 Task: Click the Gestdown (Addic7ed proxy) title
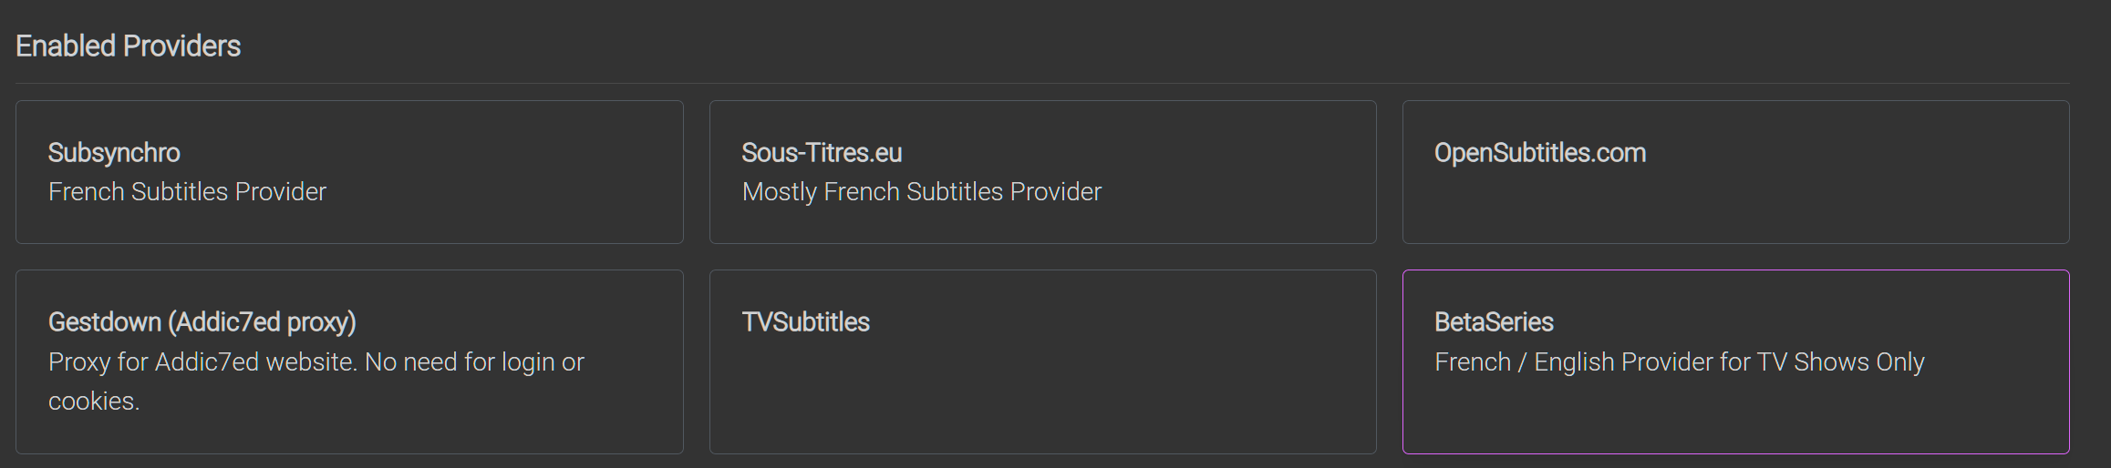coord(202,322)
